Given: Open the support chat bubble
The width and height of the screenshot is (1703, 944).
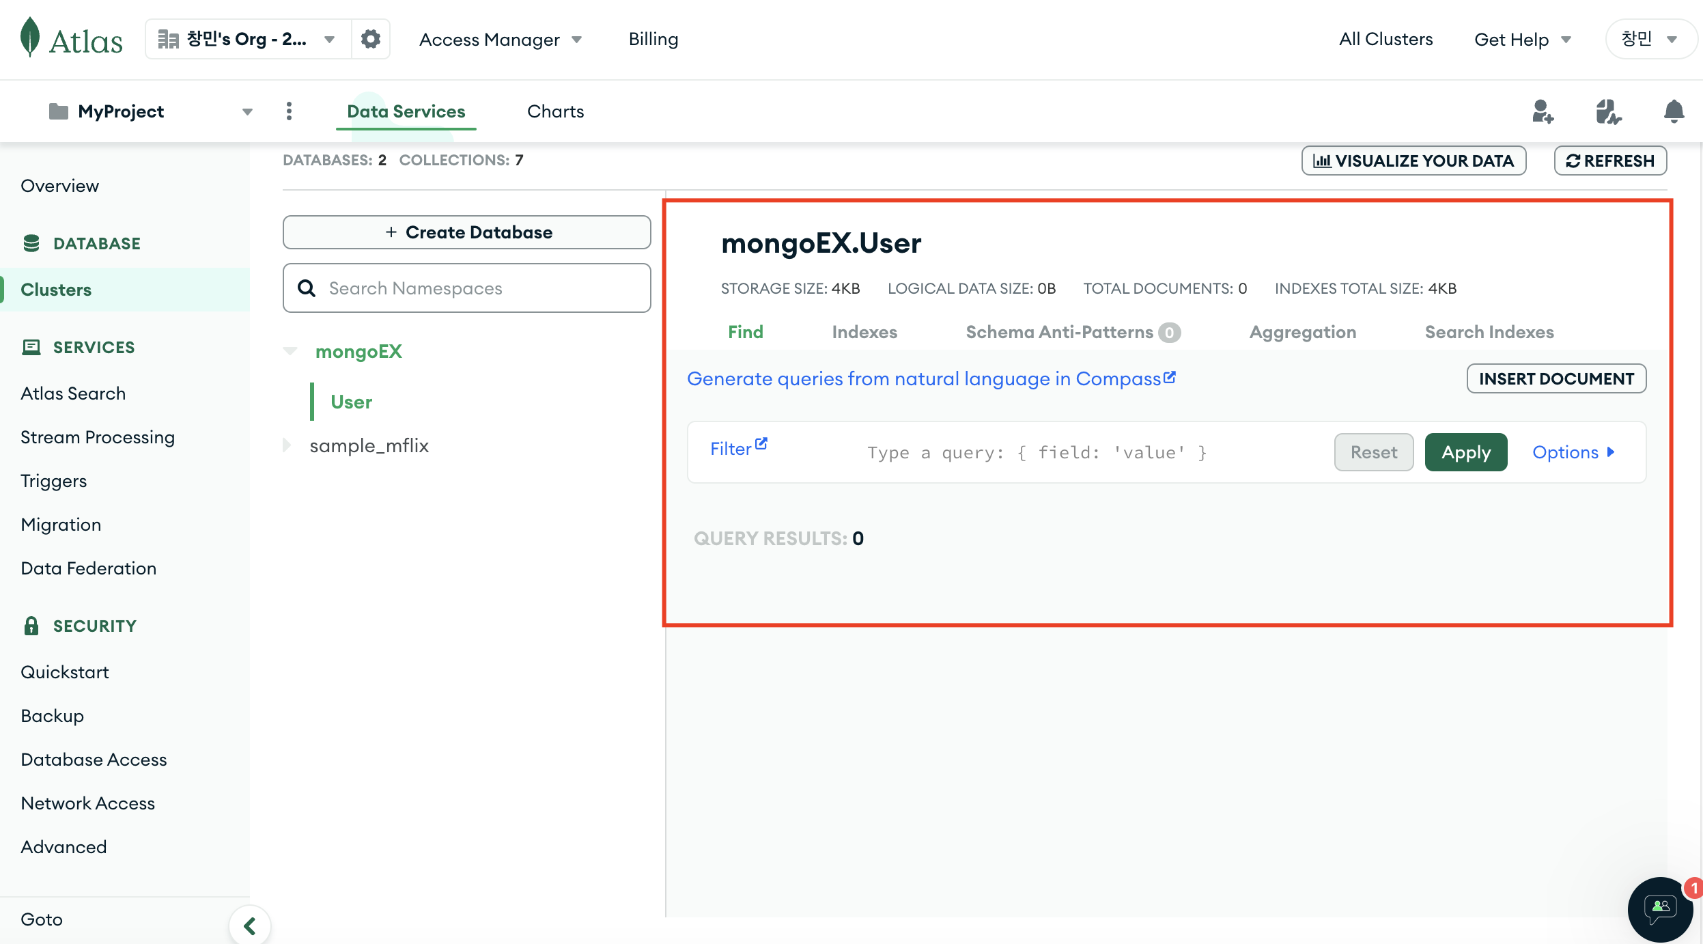Looking at the screenshot, I should pyautogui.click(x=1660, y=908).
